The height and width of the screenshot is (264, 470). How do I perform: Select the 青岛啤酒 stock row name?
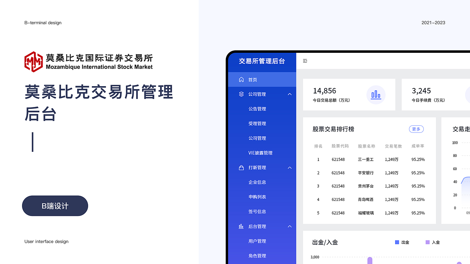pyautogui.click(x=366, y=199)
